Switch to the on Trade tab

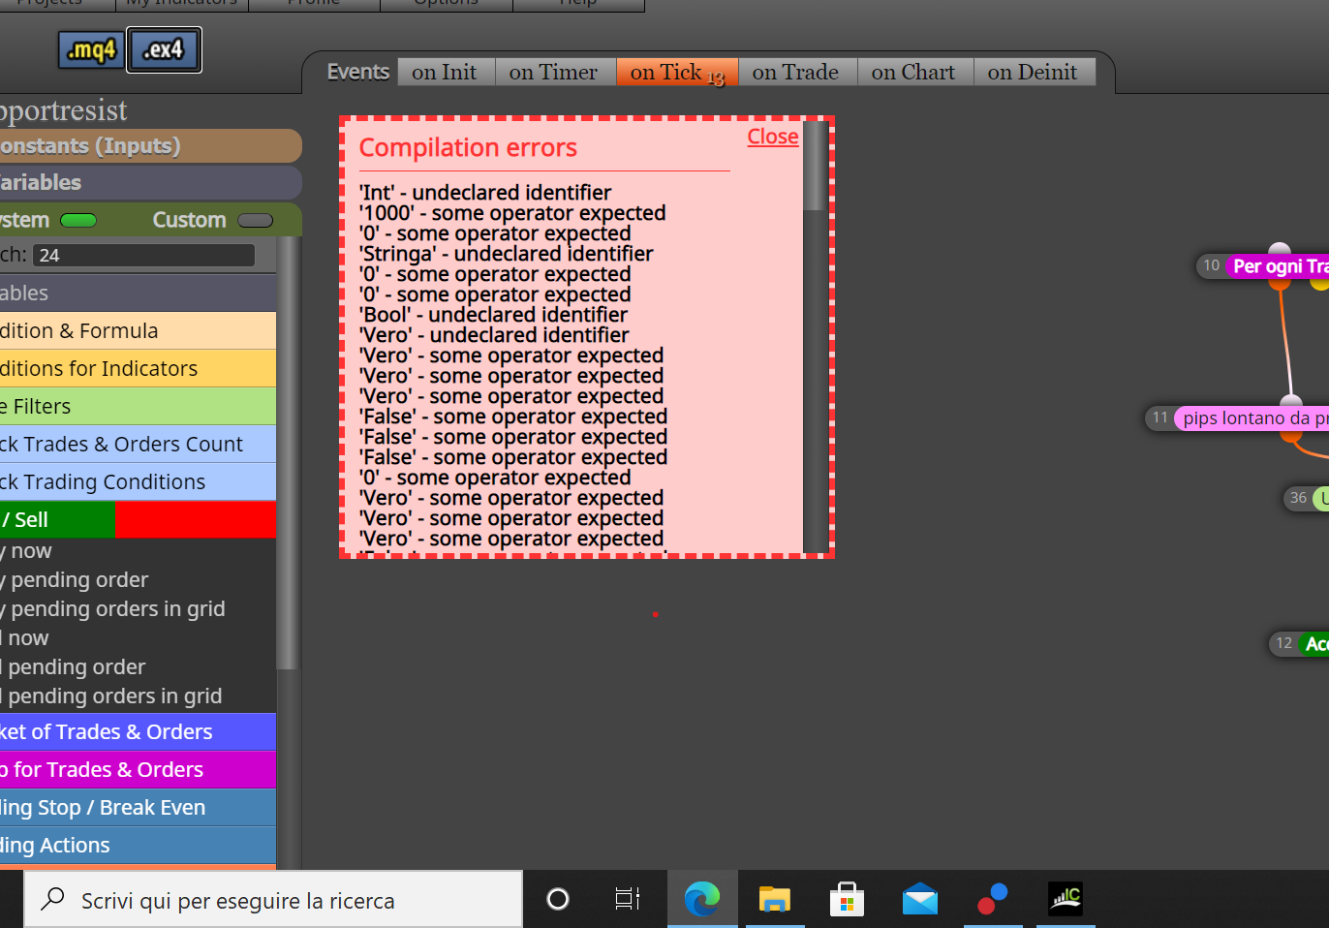(x=795, y=72)
